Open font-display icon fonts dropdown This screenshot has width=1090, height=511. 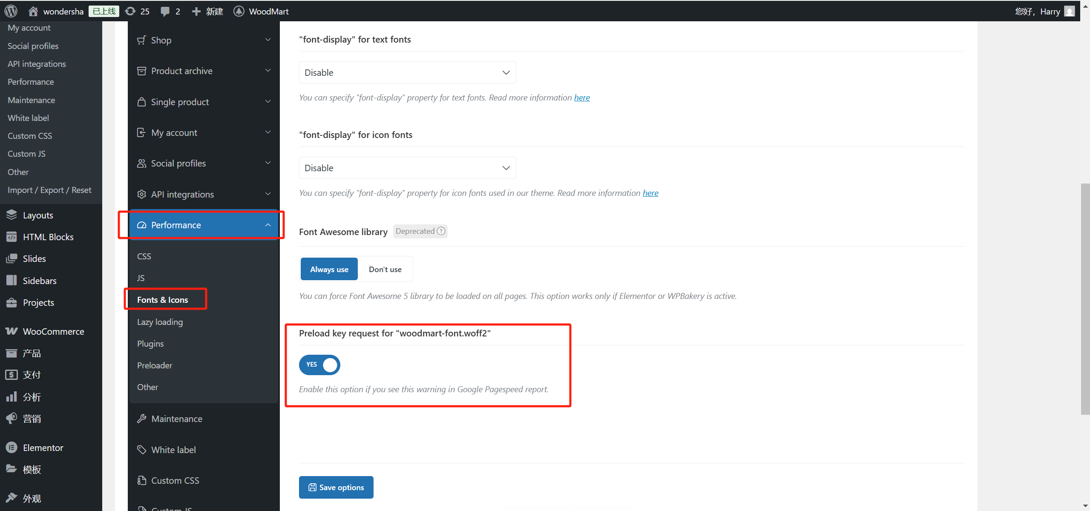point(407,168)
